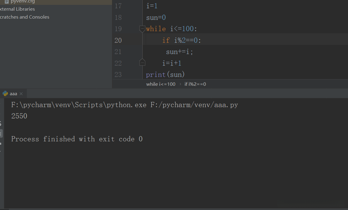Click the Python icon on the aaa run tab

click(5, 94)
